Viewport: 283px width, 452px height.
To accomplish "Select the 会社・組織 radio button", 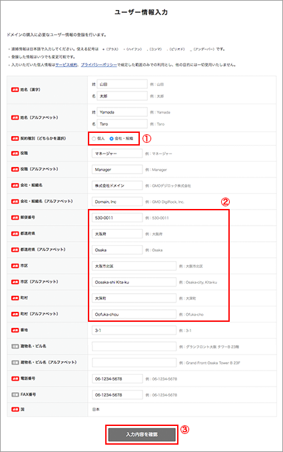I will (x=111, y=139).
